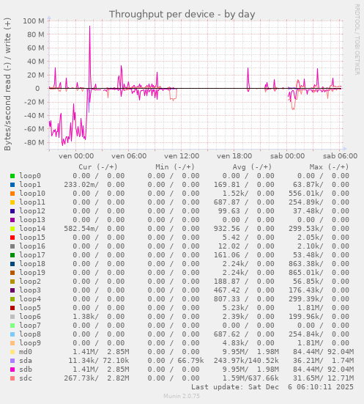The image size is (364, 404).
Task: Click the "Min (-/+)" column header
Action: pos(175,167)
